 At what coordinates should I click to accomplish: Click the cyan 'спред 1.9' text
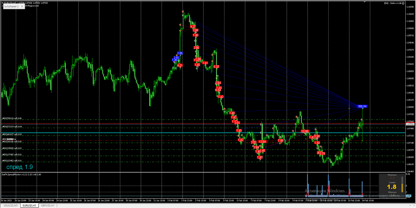19,167
